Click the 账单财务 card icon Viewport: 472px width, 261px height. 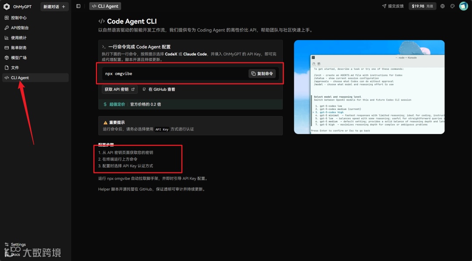(7, 48)
